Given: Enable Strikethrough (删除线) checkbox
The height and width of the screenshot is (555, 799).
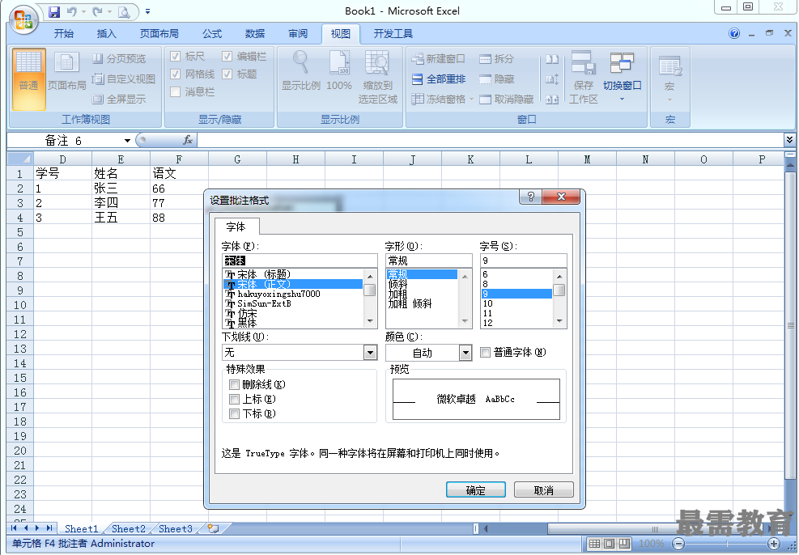Looking at the screenshot, I should click(x=235, y=384).
